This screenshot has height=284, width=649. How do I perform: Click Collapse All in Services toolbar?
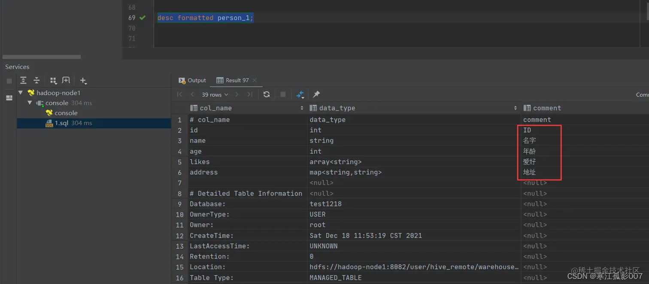pyautogui.click(x=36, y=81)
